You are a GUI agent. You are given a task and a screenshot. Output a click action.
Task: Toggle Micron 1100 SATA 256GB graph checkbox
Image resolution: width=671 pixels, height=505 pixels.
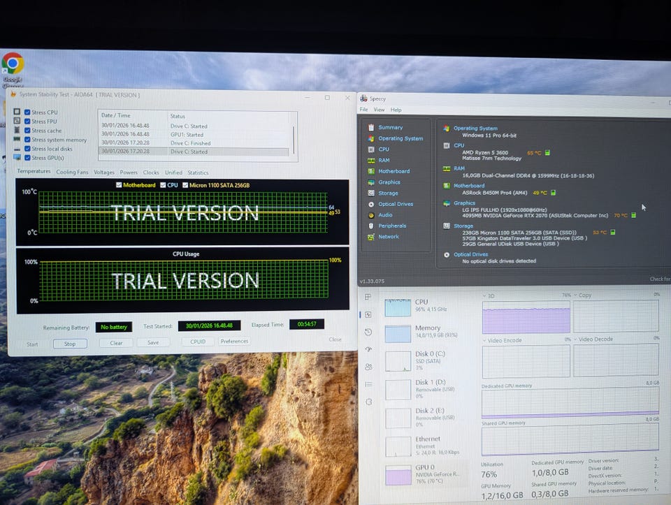pos(185,185)
